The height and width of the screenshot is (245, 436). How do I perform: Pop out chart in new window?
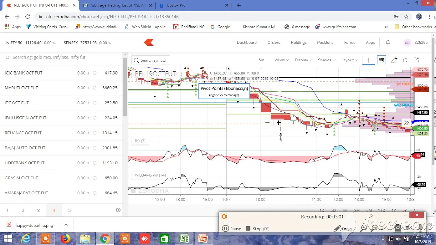[416, 60]
